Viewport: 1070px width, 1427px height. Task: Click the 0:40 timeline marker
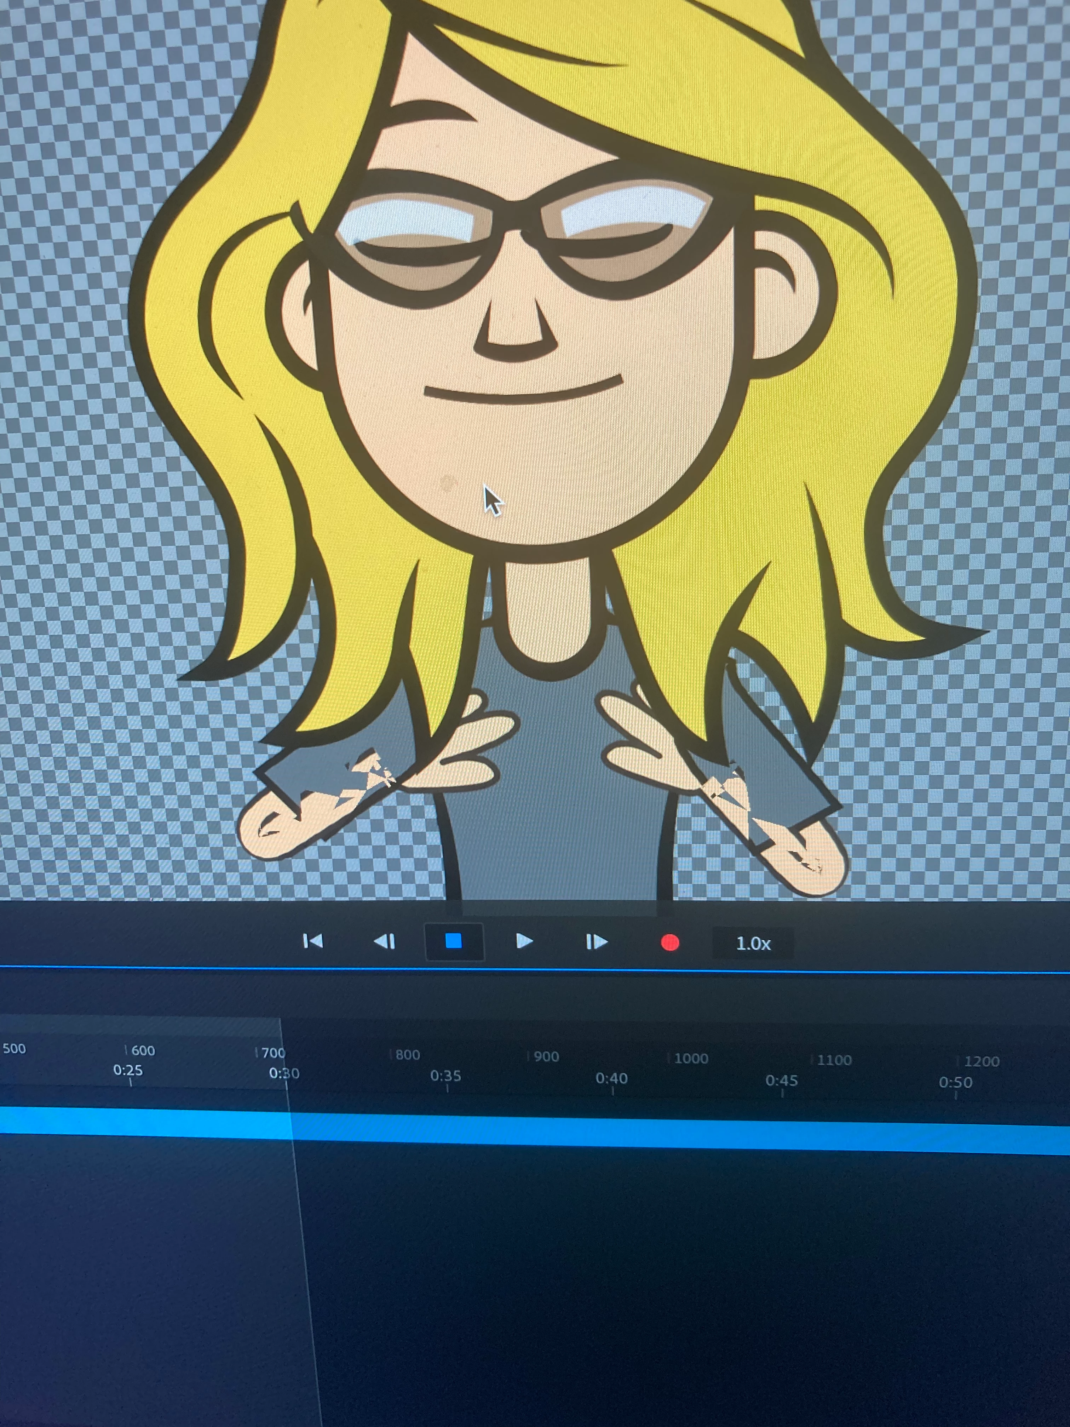(x=611, y=1079)
